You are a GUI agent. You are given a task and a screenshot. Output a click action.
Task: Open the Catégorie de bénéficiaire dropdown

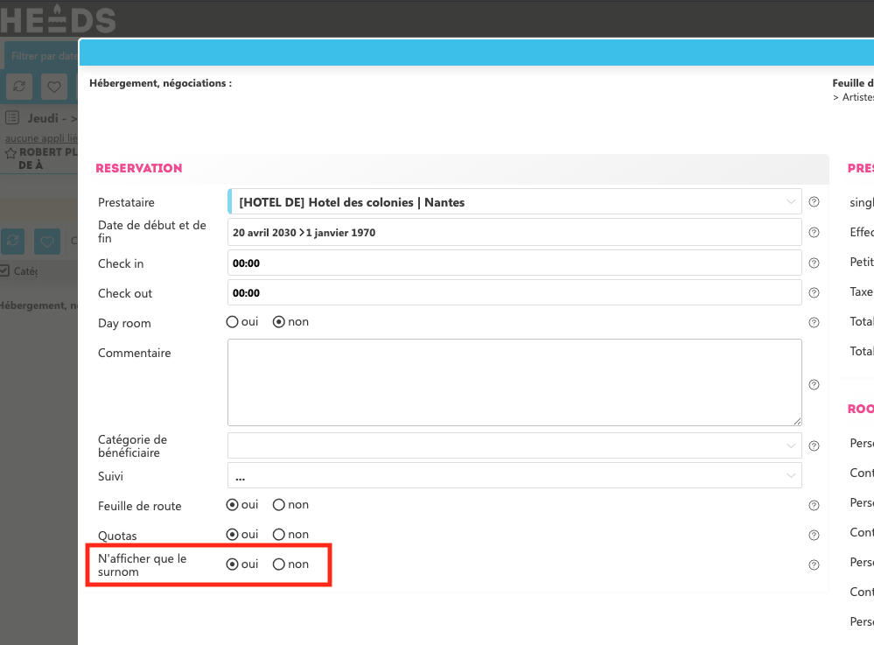pos(514,445)
